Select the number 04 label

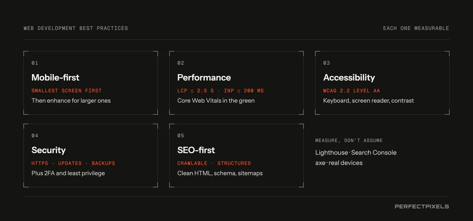coord(35,136)
